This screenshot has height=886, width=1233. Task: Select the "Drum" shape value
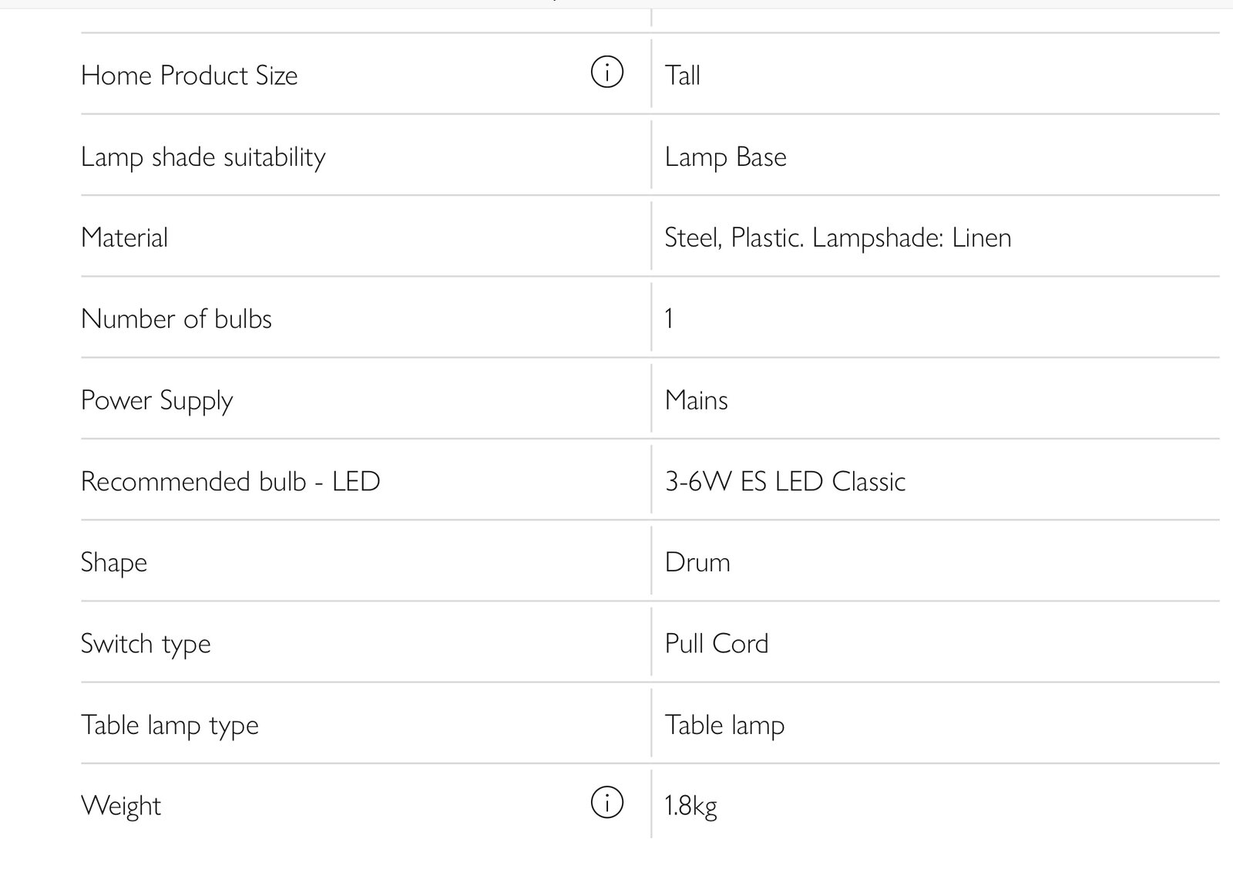[697, 563]
